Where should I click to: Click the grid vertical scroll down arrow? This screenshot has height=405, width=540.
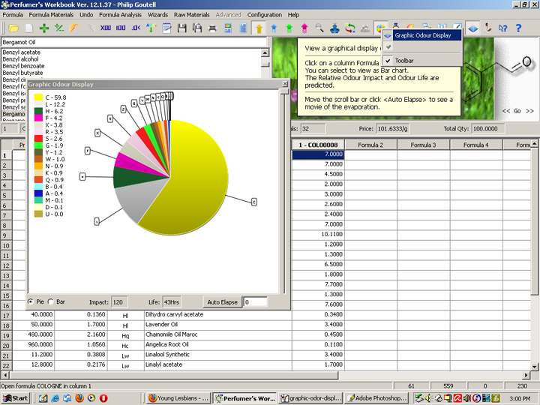[x=534, y=367]
